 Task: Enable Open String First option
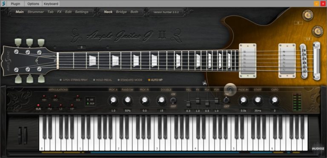point(74,80)
